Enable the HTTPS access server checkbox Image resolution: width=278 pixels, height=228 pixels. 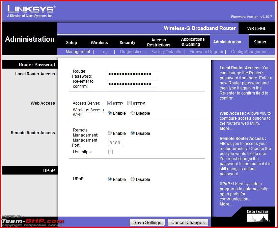[129, 103]
